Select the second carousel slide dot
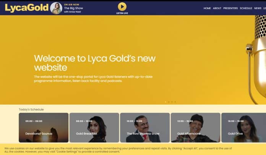 coord(169,102)
